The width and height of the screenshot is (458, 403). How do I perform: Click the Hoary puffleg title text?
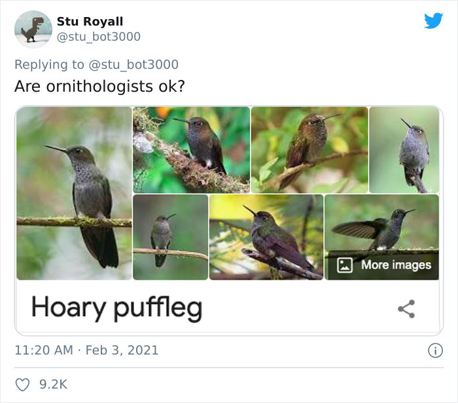116,307
